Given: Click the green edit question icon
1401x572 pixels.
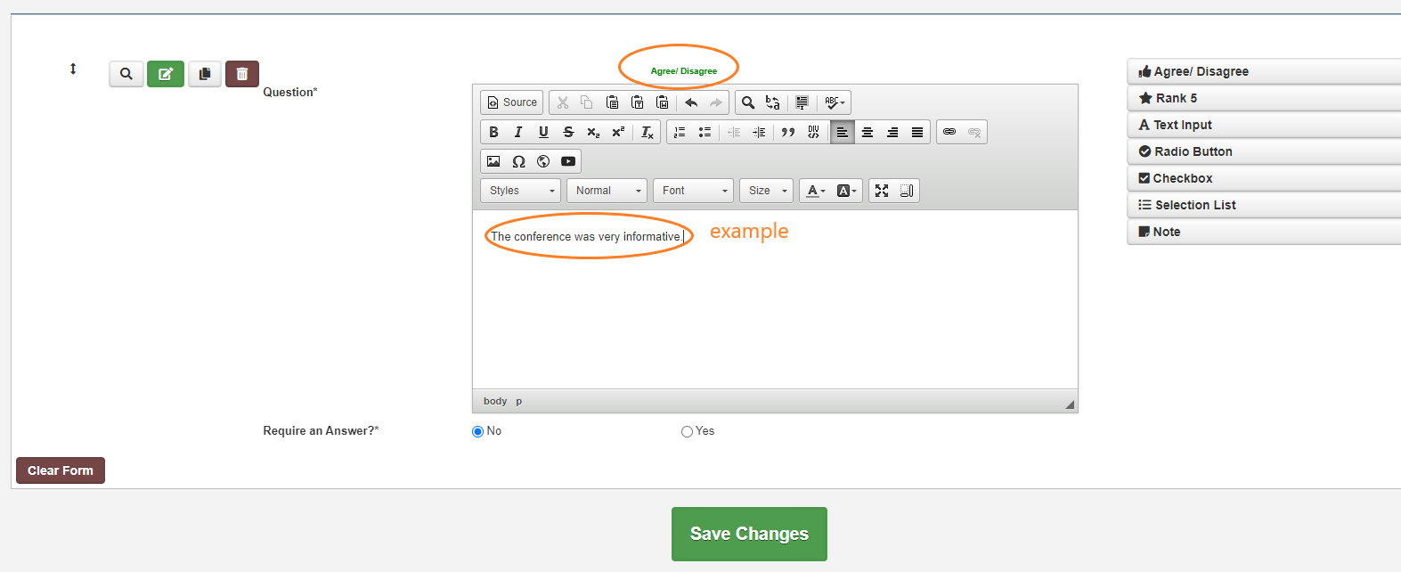Looking at the screenshot, I should pos(166,74).
